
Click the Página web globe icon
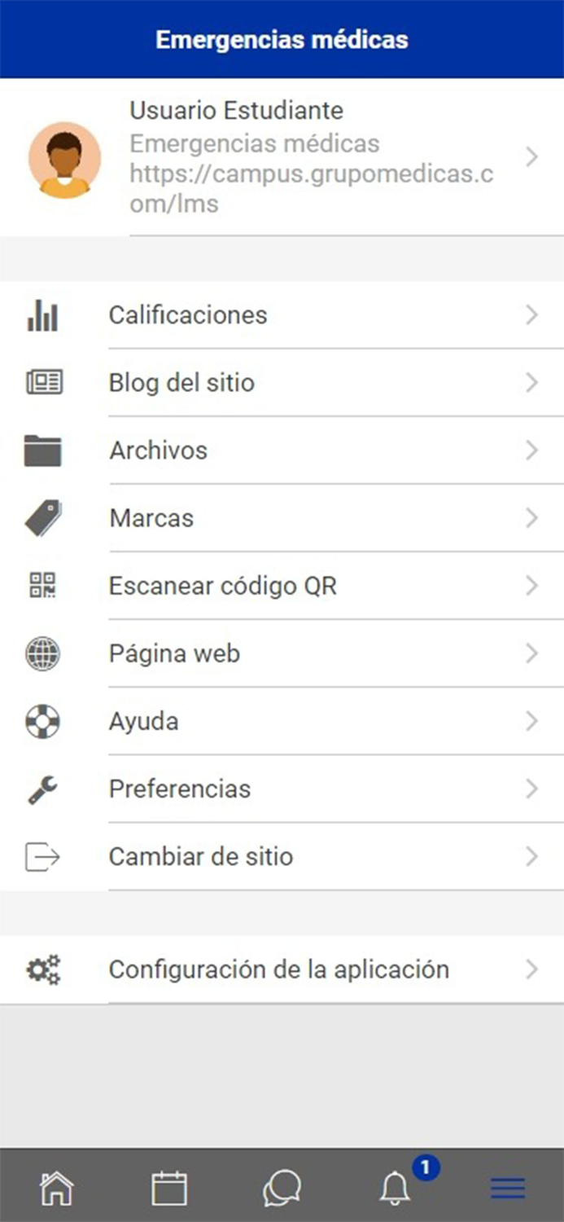pyautogui.click(x=43, y=653)
